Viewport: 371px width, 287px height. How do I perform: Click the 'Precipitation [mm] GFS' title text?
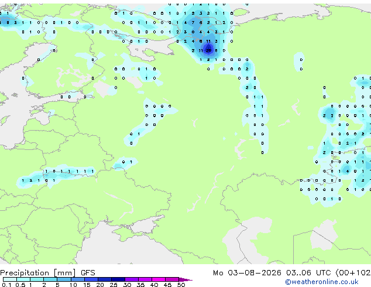pos(47,273)
